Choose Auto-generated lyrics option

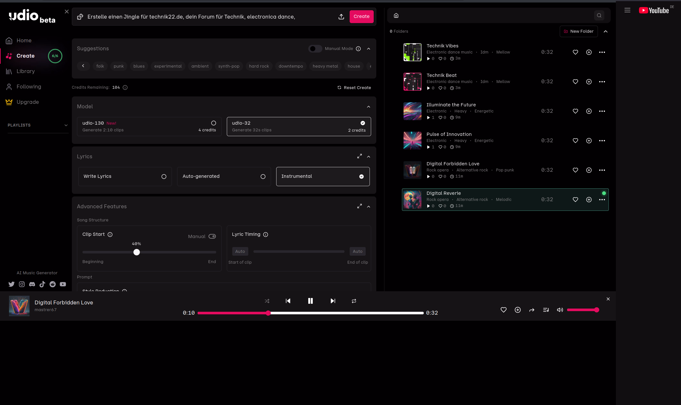(x=224, y=177)
